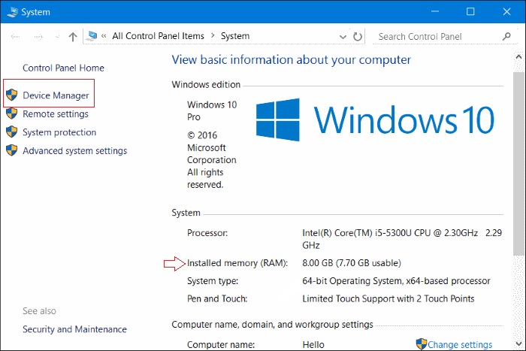Click the System title bar icon
526x351 pixels.
(x=13, y=12)
